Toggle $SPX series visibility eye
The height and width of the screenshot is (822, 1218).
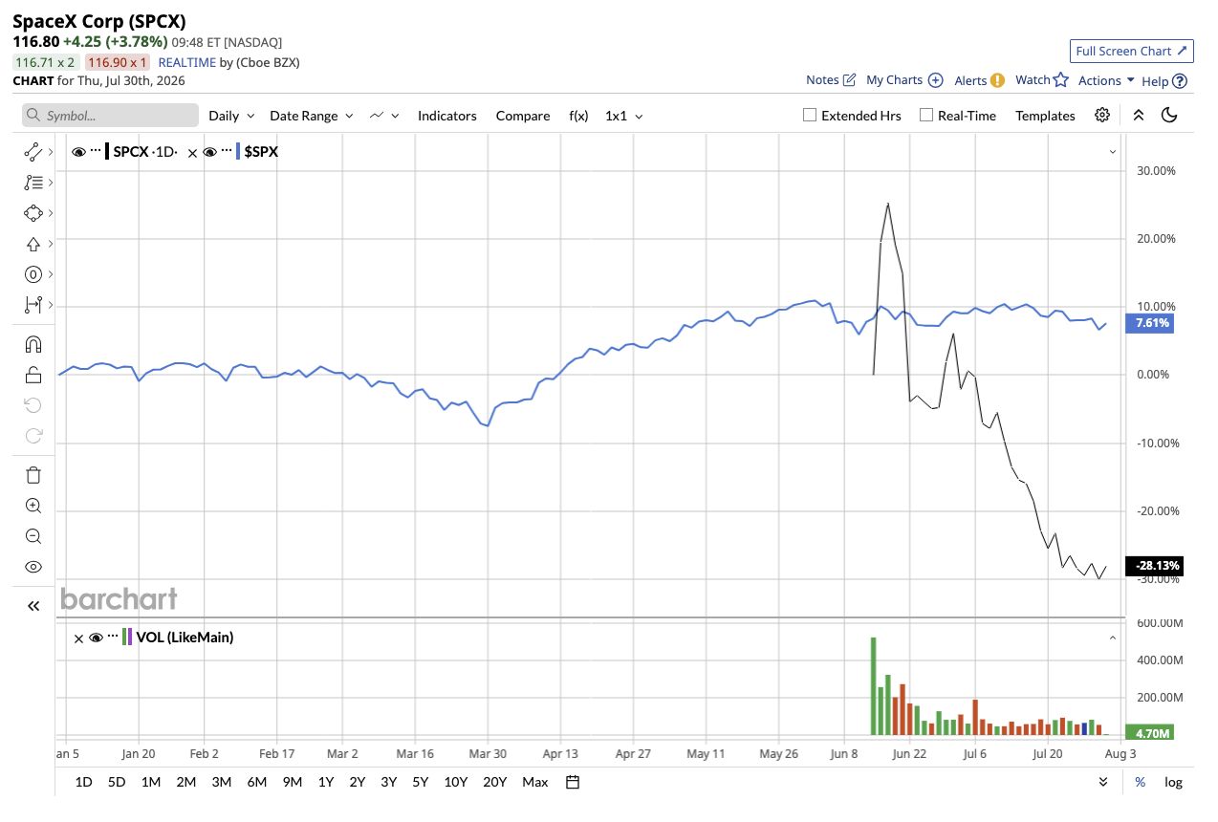tap(209, 152)
